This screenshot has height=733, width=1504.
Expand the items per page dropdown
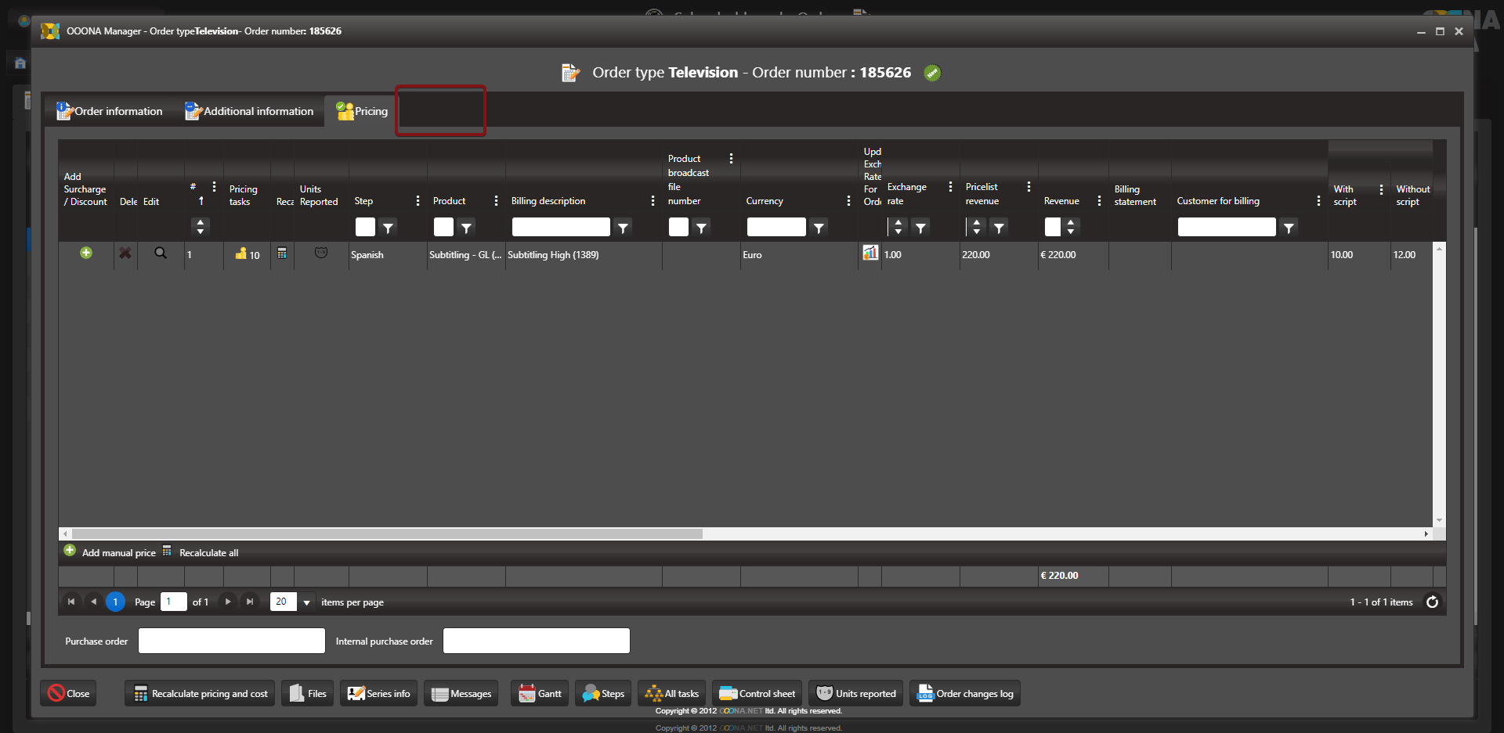pos(306,602)
